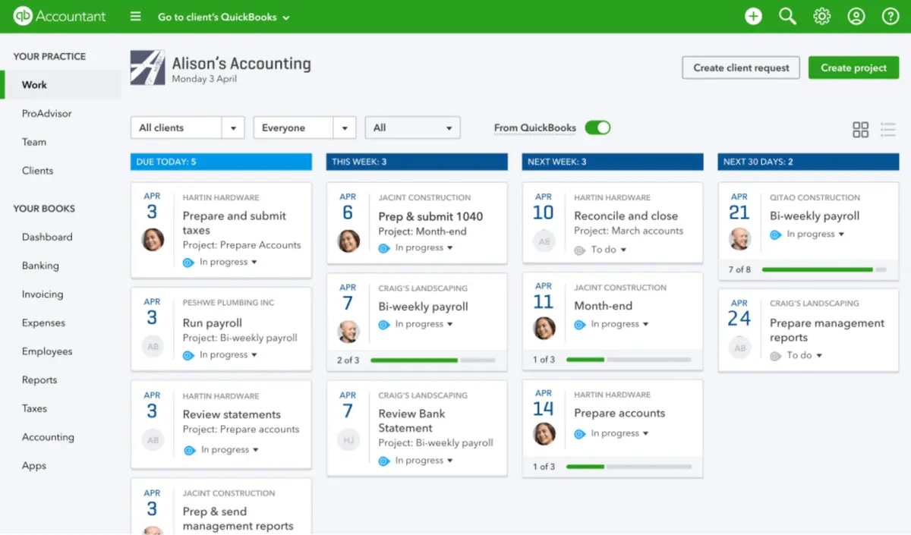The width and height of the screenshot is (911, 535).
Task: Click AB avatar on Prepare management reports card
Action: (740, 348)
